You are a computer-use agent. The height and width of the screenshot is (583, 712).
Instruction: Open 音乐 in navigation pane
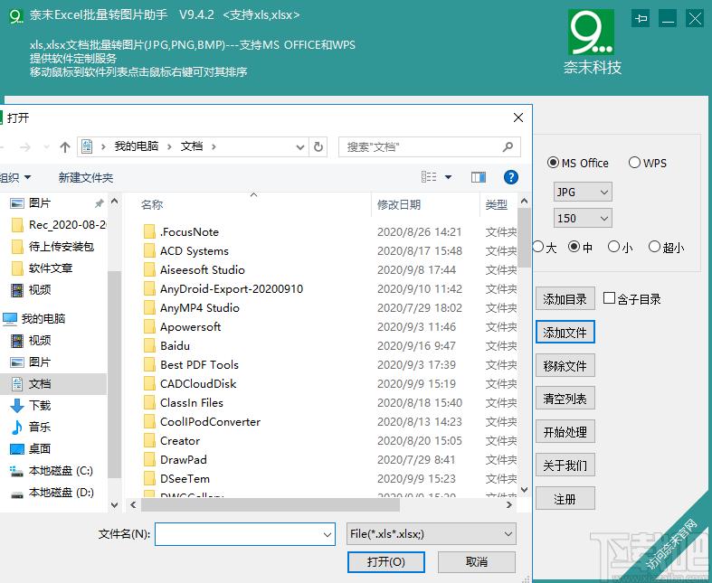[x=31, y=427]
